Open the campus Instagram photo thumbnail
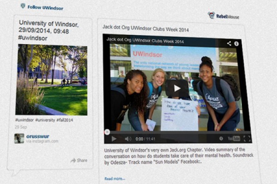Viewport: 277px width, 184px height. (x=51, y=79)
